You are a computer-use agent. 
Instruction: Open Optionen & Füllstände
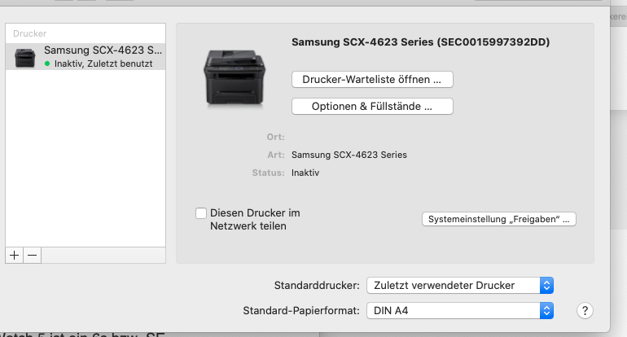[x=371, y=106]
